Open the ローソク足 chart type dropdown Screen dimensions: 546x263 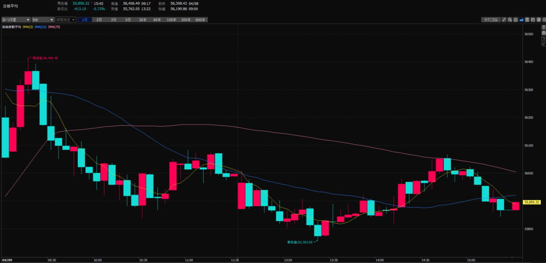14,20
